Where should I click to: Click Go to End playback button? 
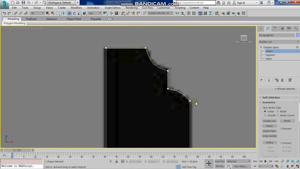277,161
